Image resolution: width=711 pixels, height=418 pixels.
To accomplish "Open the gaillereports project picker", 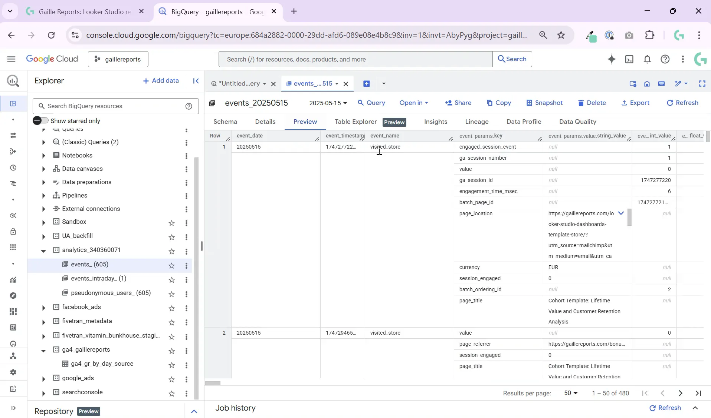I will click(x=118, y=59).
